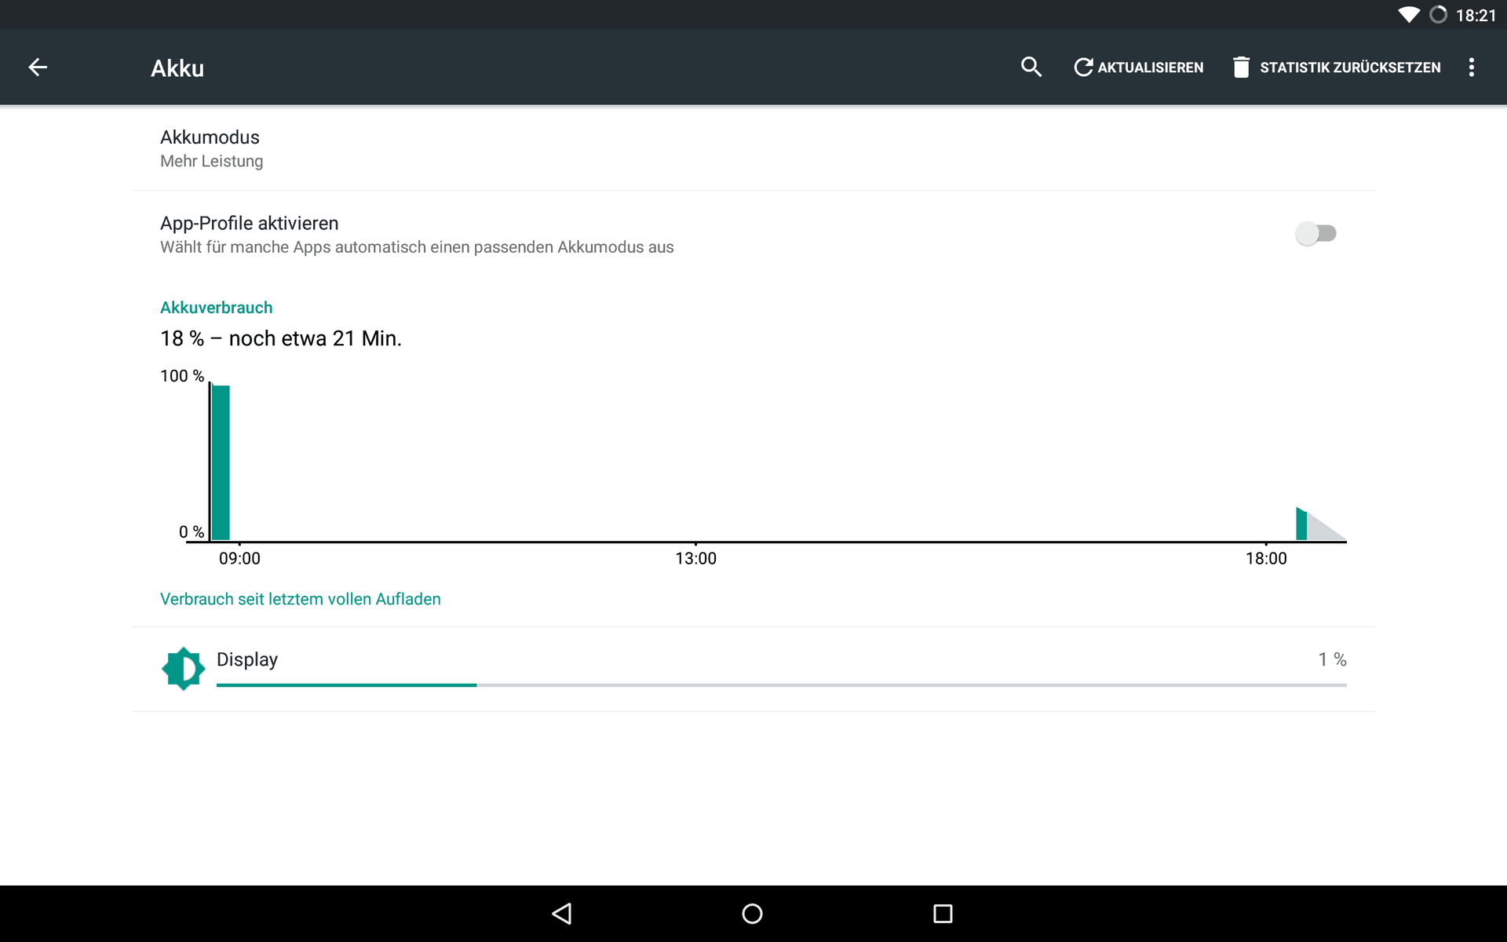1507x942 pixels.
Task: Tap the 'Akkuverbrauch' section header
Action: click(217, 308)
